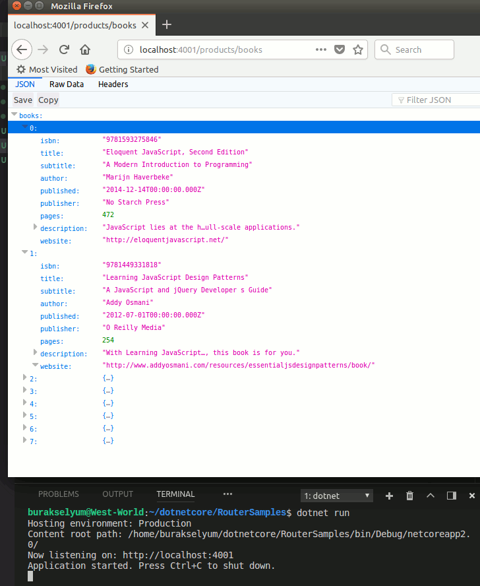Kill terminal using the trash icon
This screenshot has width=480, height=586.
click(x=409, y=496)
